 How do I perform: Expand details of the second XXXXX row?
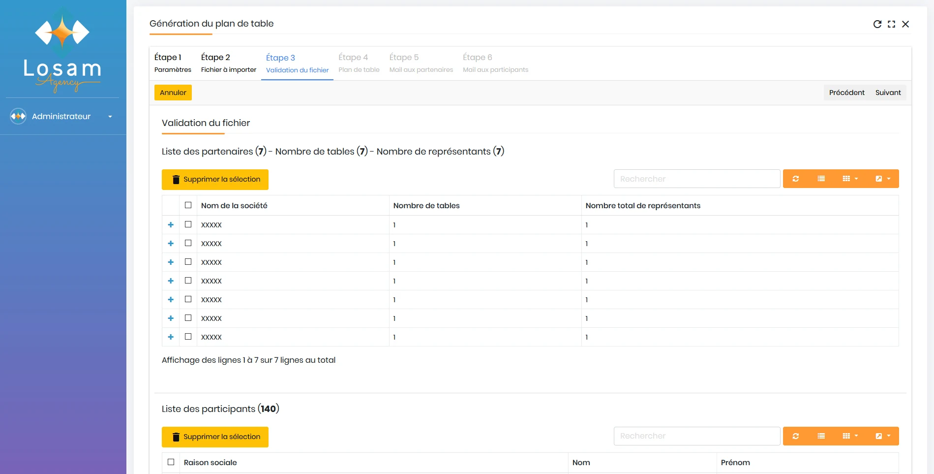point(171,244)
